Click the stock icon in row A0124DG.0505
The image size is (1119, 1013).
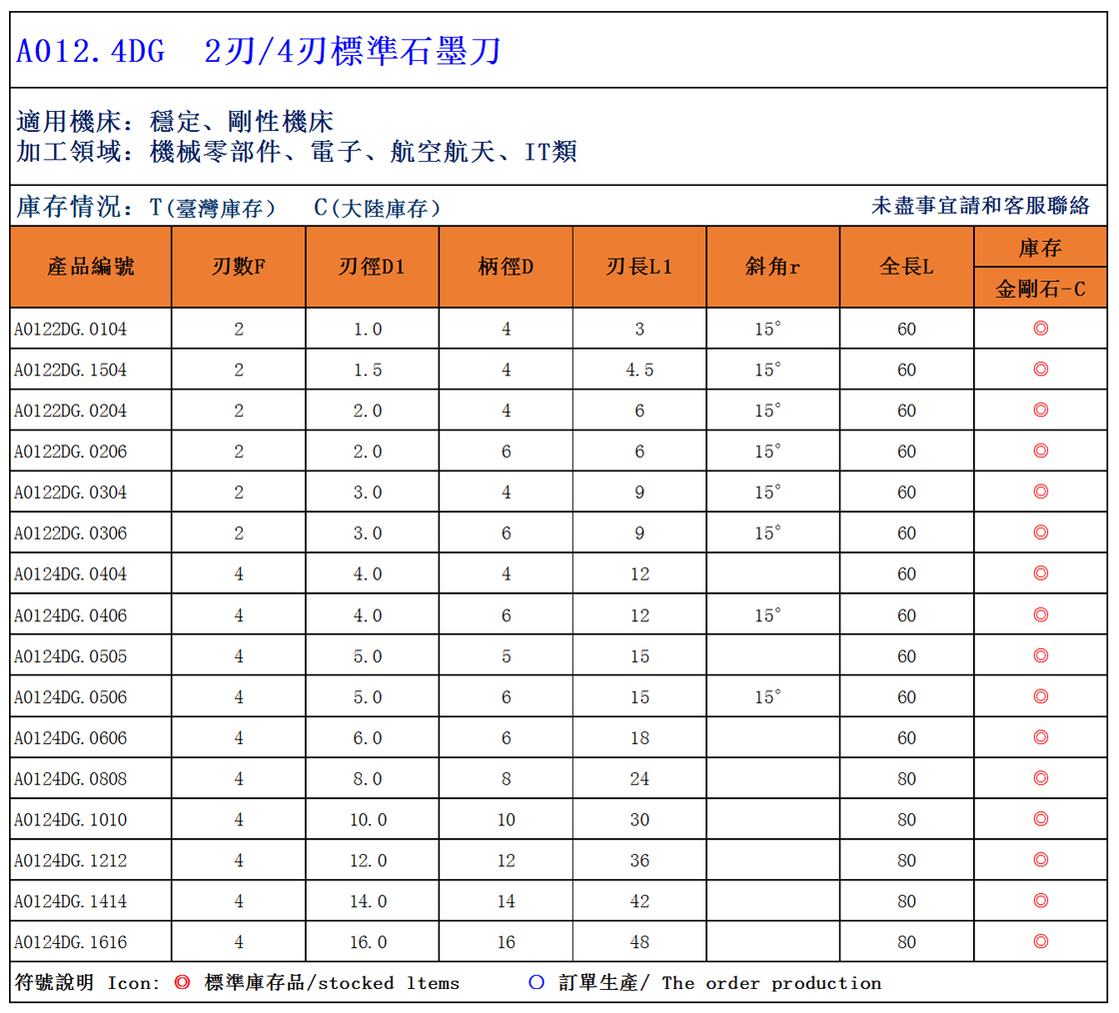pyautogui.click(x=1040, y=655)
